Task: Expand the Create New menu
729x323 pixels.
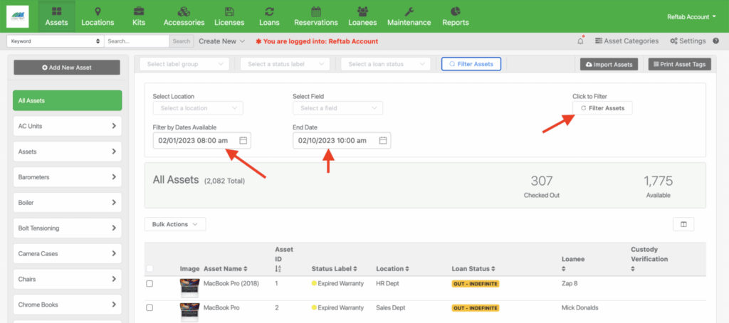Action: (x=222, y=41)
